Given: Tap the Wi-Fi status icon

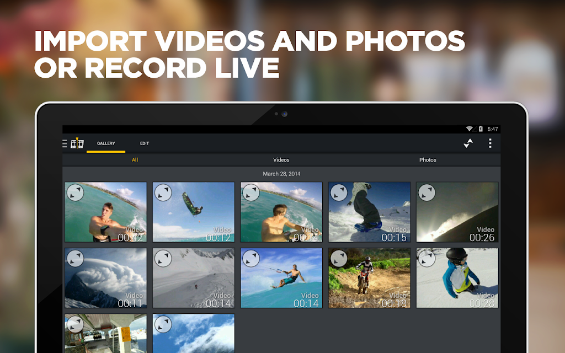Looking at the screenshot, I should (469, 129).
